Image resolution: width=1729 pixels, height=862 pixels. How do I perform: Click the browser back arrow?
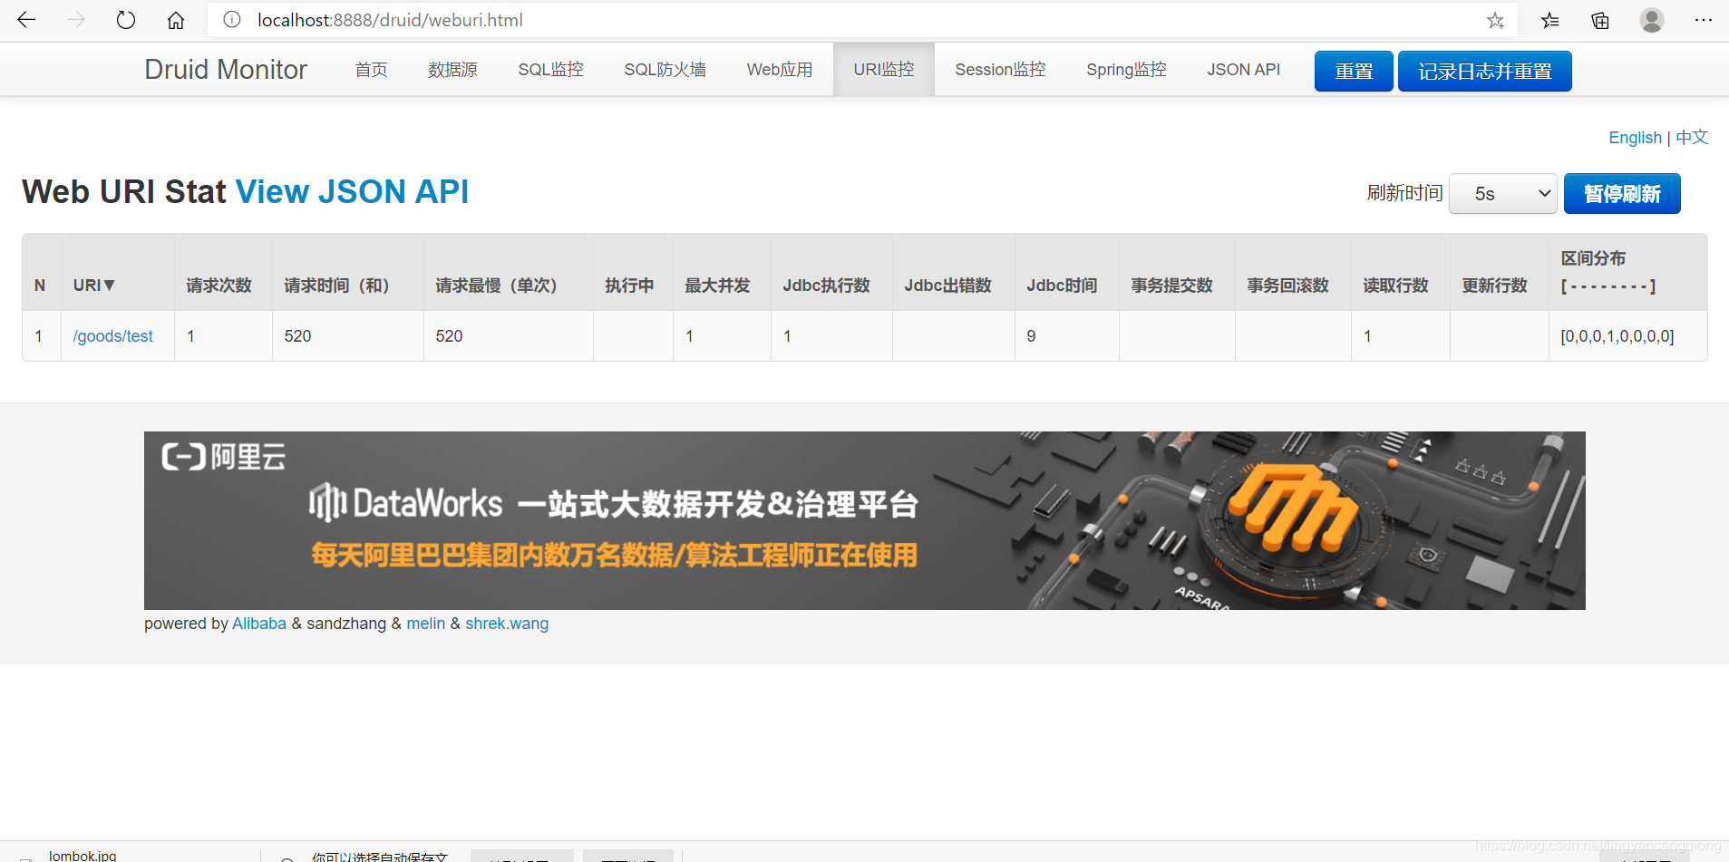26,20
